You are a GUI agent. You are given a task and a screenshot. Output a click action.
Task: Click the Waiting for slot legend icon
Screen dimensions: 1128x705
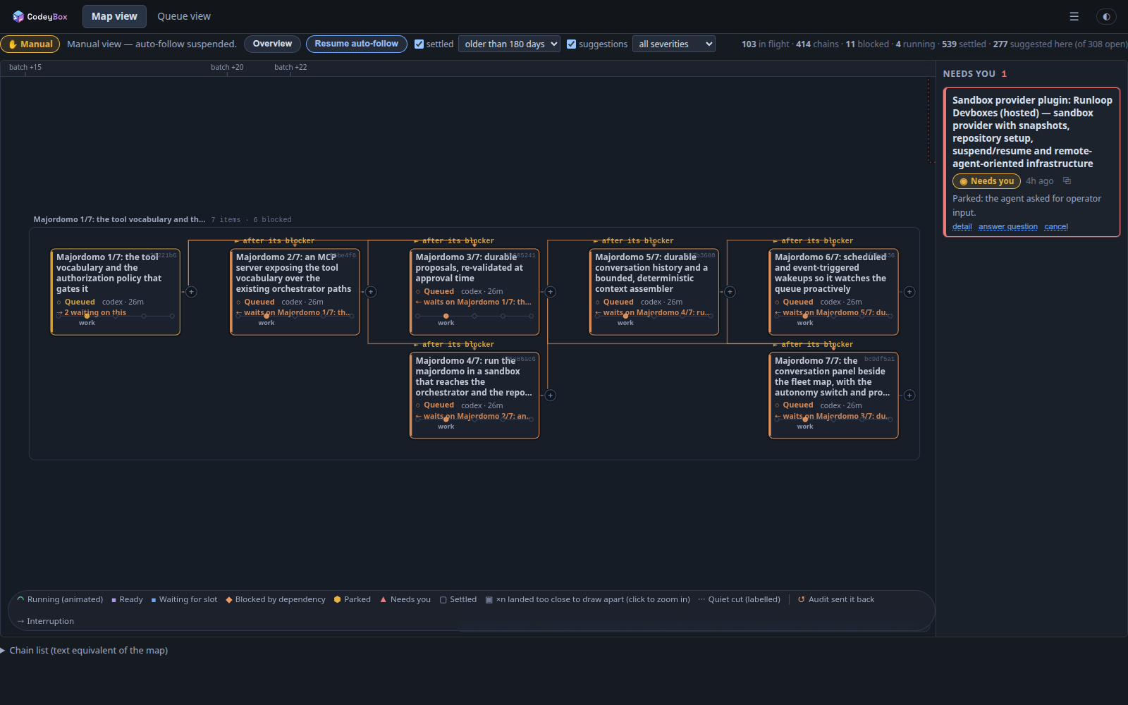pos(154,600)
